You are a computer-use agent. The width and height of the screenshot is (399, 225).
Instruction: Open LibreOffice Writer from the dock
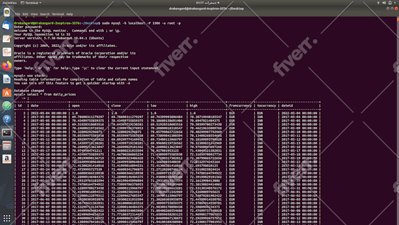pyautogui.click(x=7, y=79)
